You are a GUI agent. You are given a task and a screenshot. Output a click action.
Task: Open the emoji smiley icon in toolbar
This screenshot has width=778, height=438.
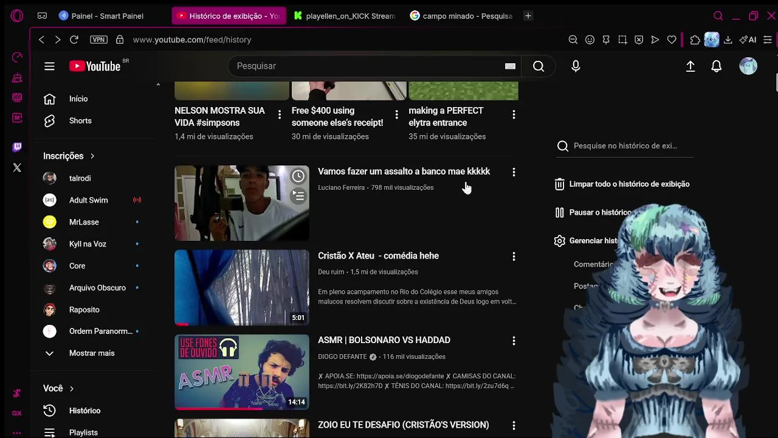tap(590, 40)
